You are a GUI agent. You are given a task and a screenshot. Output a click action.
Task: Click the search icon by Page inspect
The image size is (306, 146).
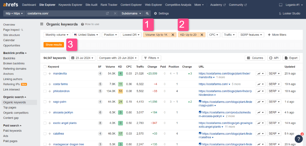pyautogui.click(x=22, y=30)
